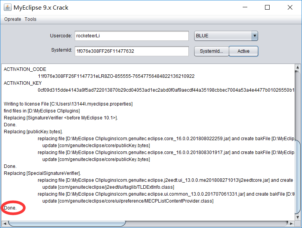Click the horizontal scrollbar left arrow
This screenshot has height=228, width=302.
click(x=5, y=223)
